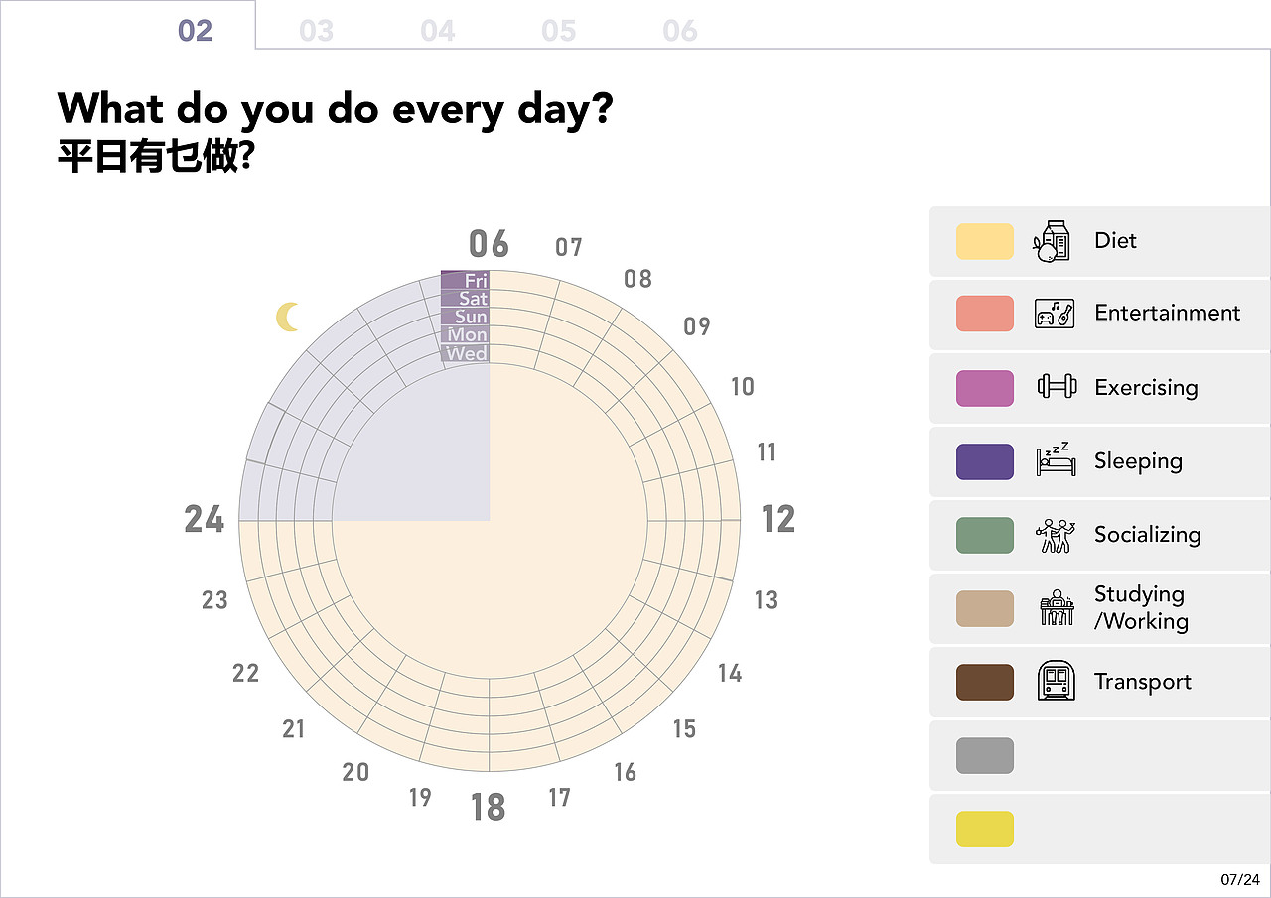Choose the Sleeping bed icon
Image resolution: width=1271 pixels, height=898 pixels.
pos(1055,460)
